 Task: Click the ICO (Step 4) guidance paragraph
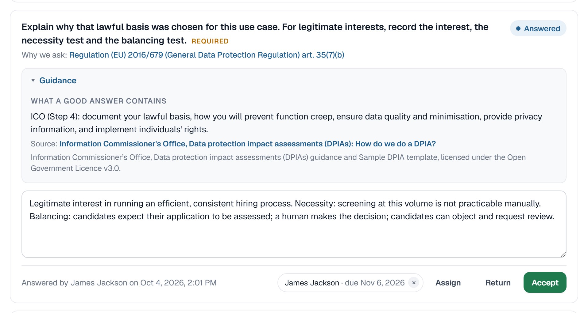[286, 123]
